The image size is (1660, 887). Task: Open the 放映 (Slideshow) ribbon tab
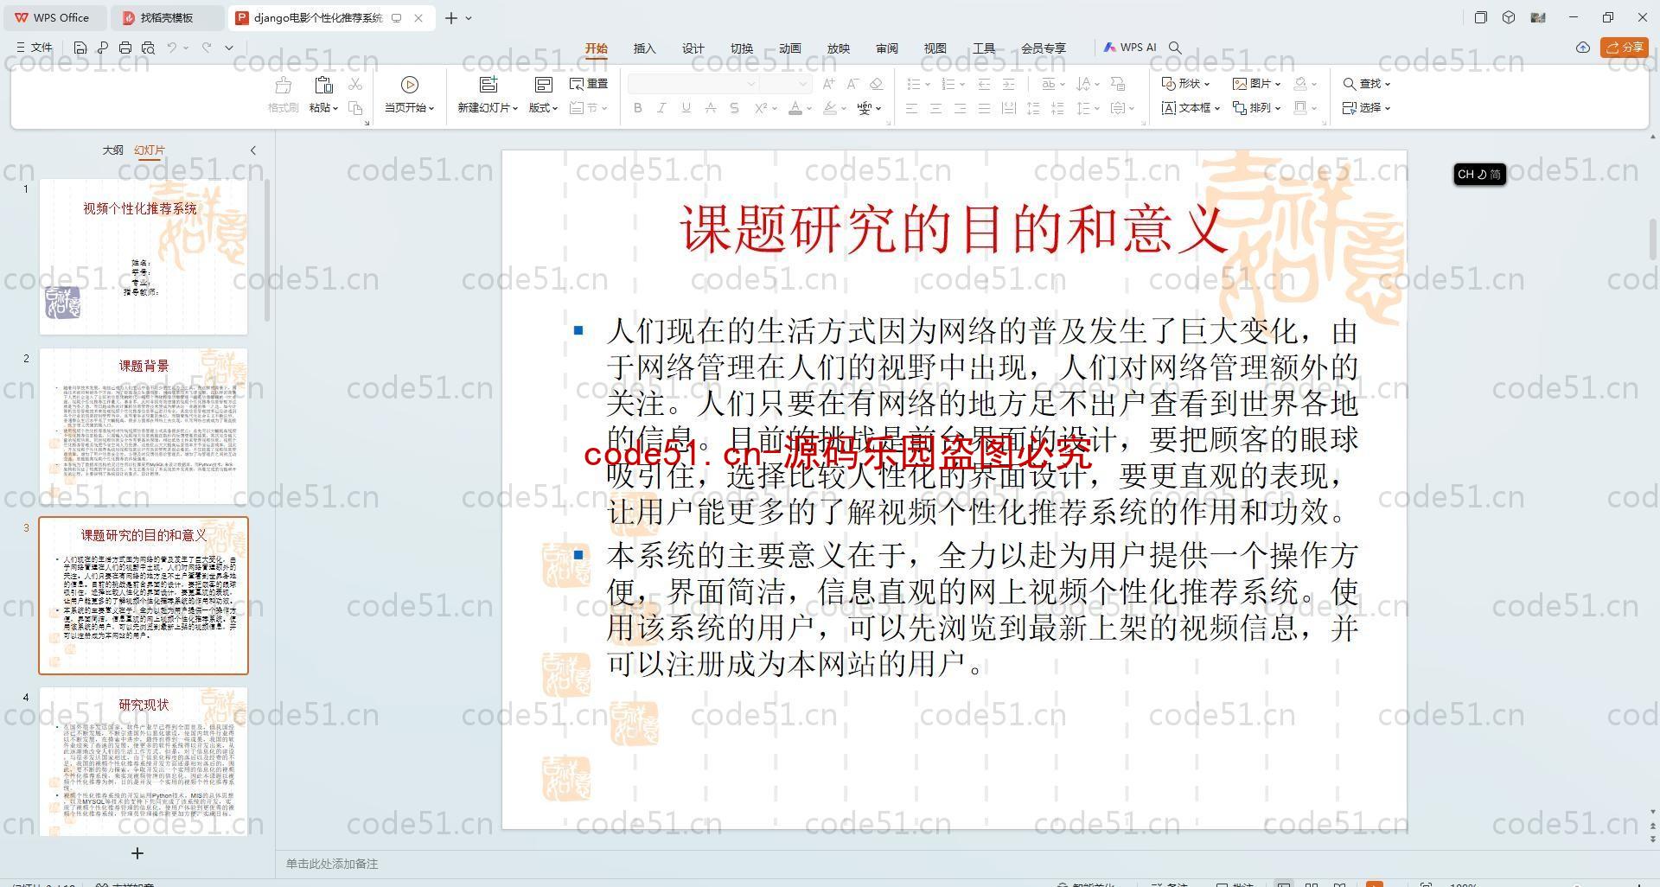tap(839, 48)
